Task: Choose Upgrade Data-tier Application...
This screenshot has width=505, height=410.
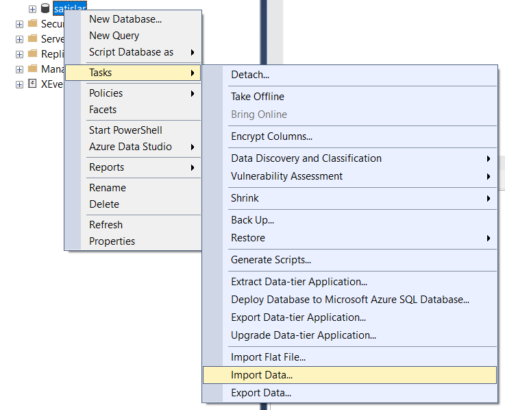Action: pos(349,335)
